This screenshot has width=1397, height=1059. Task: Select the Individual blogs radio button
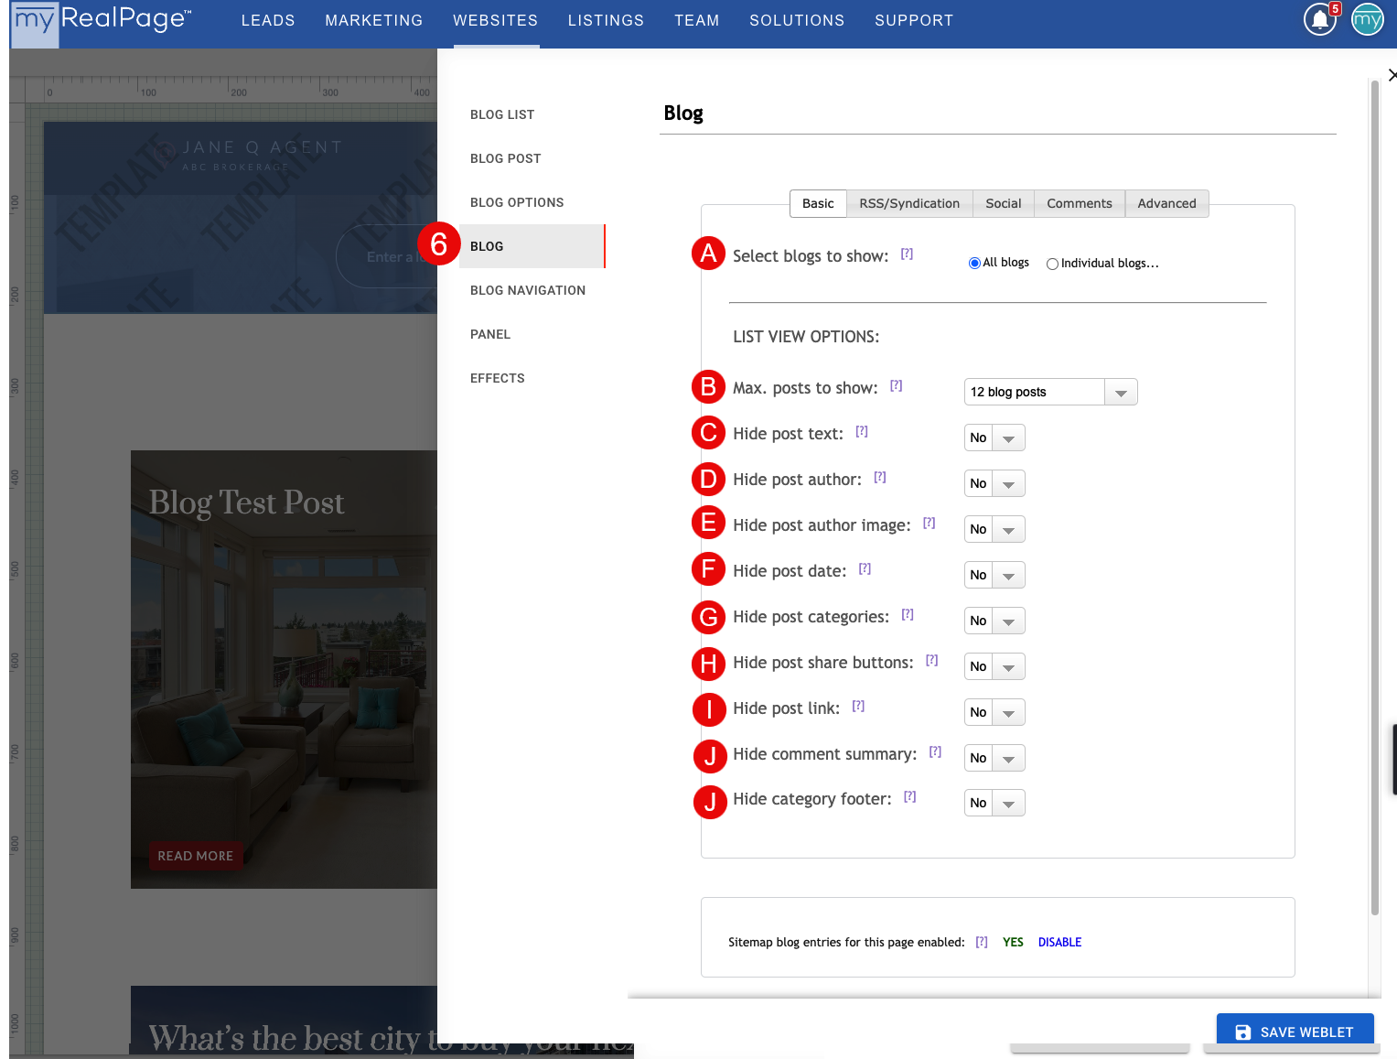(x=1052, y=264)
